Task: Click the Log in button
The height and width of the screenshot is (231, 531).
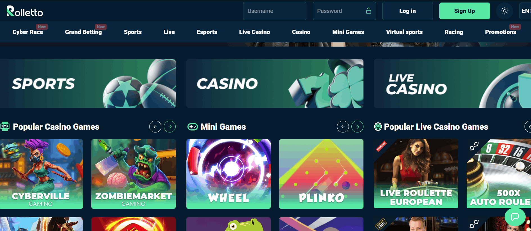Action: pos(407,11)
